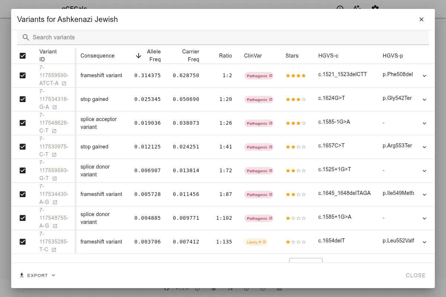Focus the Search variants input field
Screen dimensions: 446x297
[x=223, y=37]
